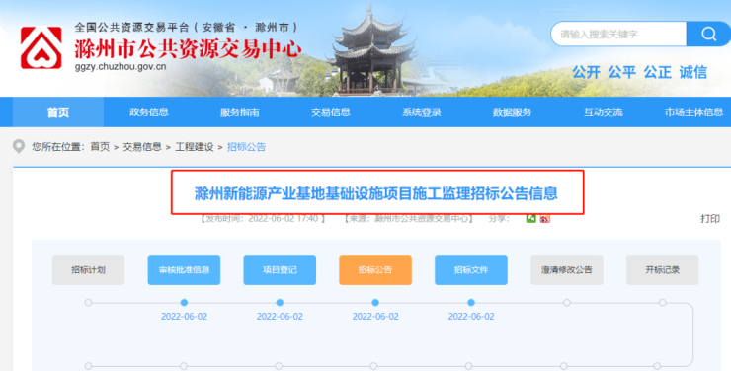Viewport: 731px width, 371px height.
Task: Select the 审核批准信息 step button
Action: [x=184, y=270]
